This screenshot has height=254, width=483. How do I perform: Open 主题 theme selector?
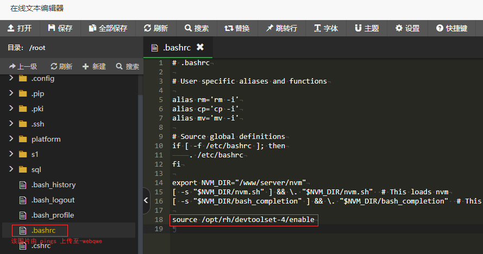tap(367, 28)
